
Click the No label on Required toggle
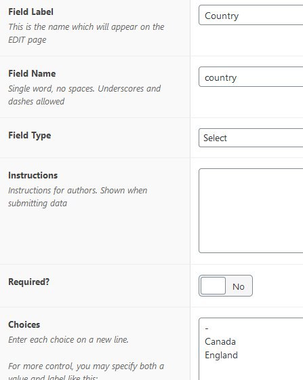239,286
